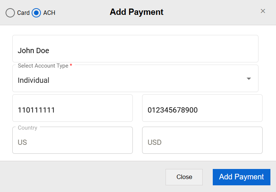Open the Select Account Type dropdown
Viewport: 276px width, 192px height.
coord(135,80)
